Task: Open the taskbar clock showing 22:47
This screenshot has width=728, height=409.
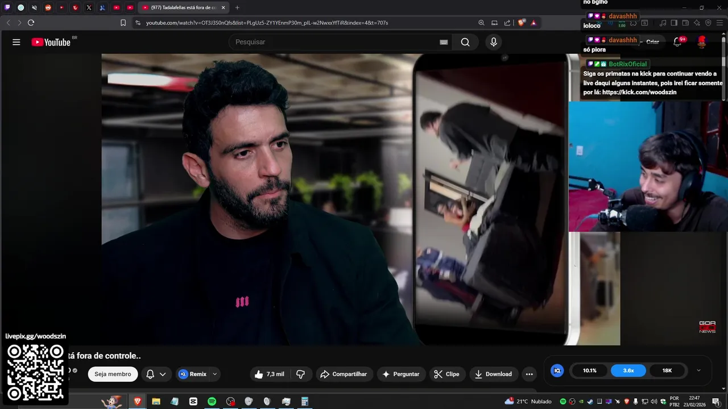Action: pyautogui.click(x=694, y=401)
